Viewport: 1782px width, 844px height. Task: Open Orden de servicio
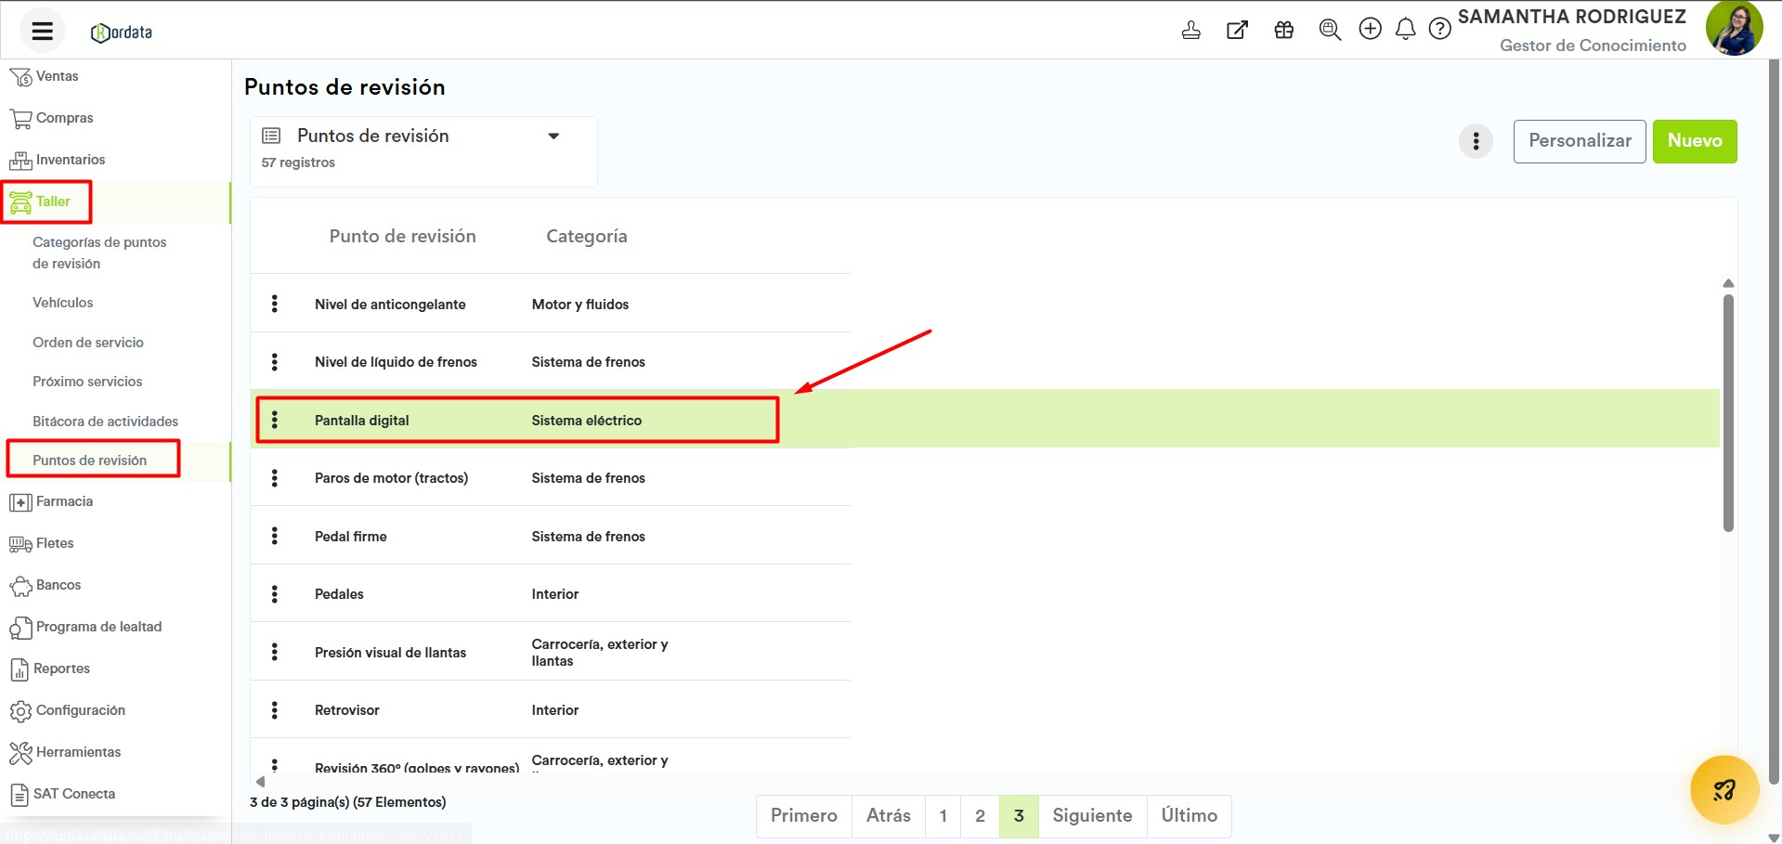coord(88,343)
